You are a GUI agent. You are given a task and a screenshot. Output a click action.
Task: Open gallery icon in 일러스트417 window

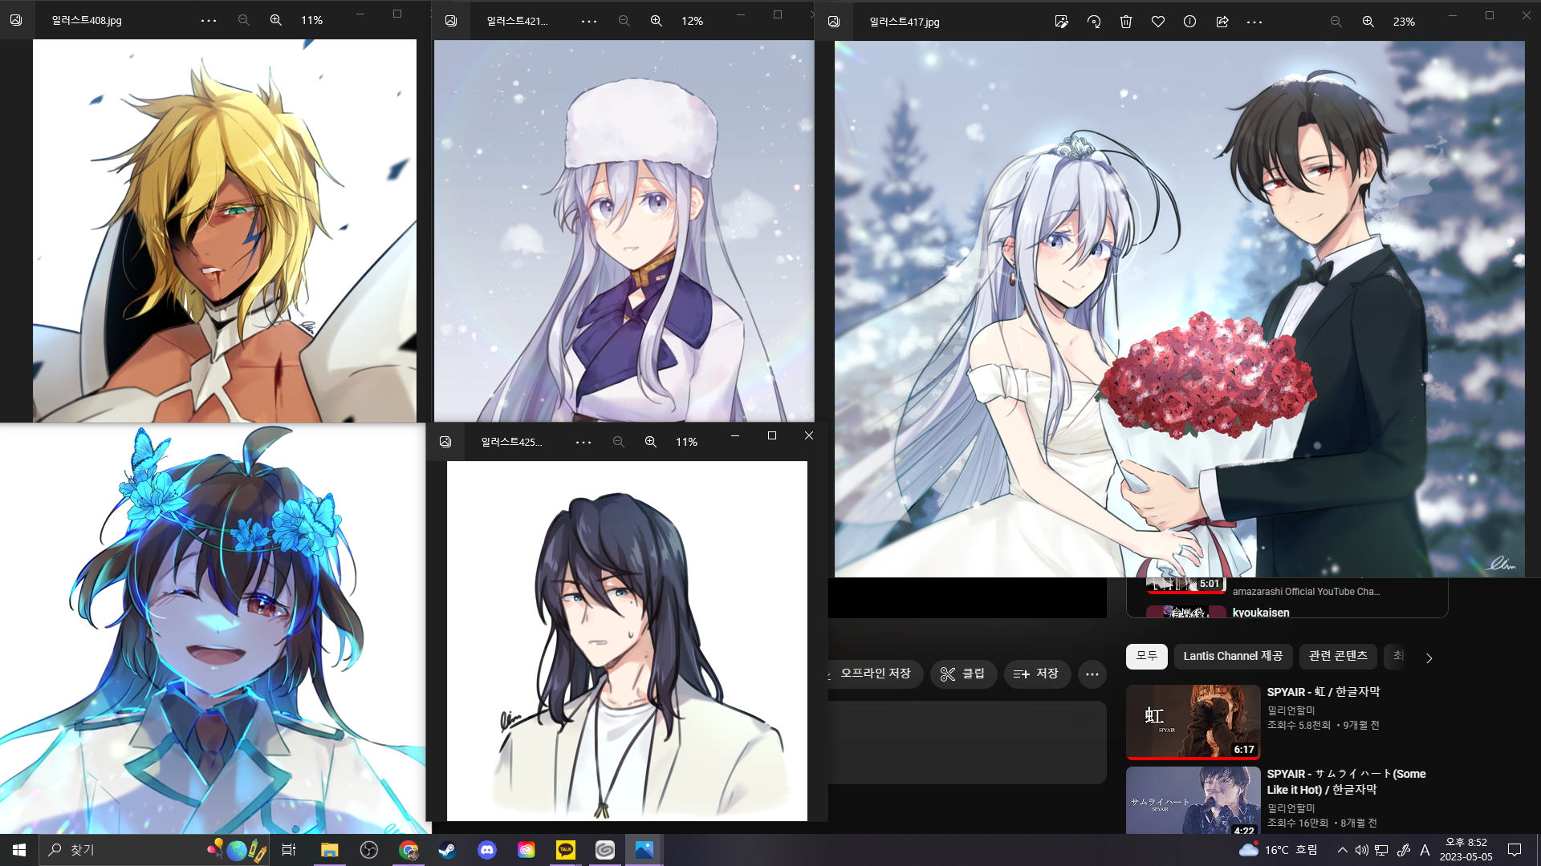pos(834,22)
